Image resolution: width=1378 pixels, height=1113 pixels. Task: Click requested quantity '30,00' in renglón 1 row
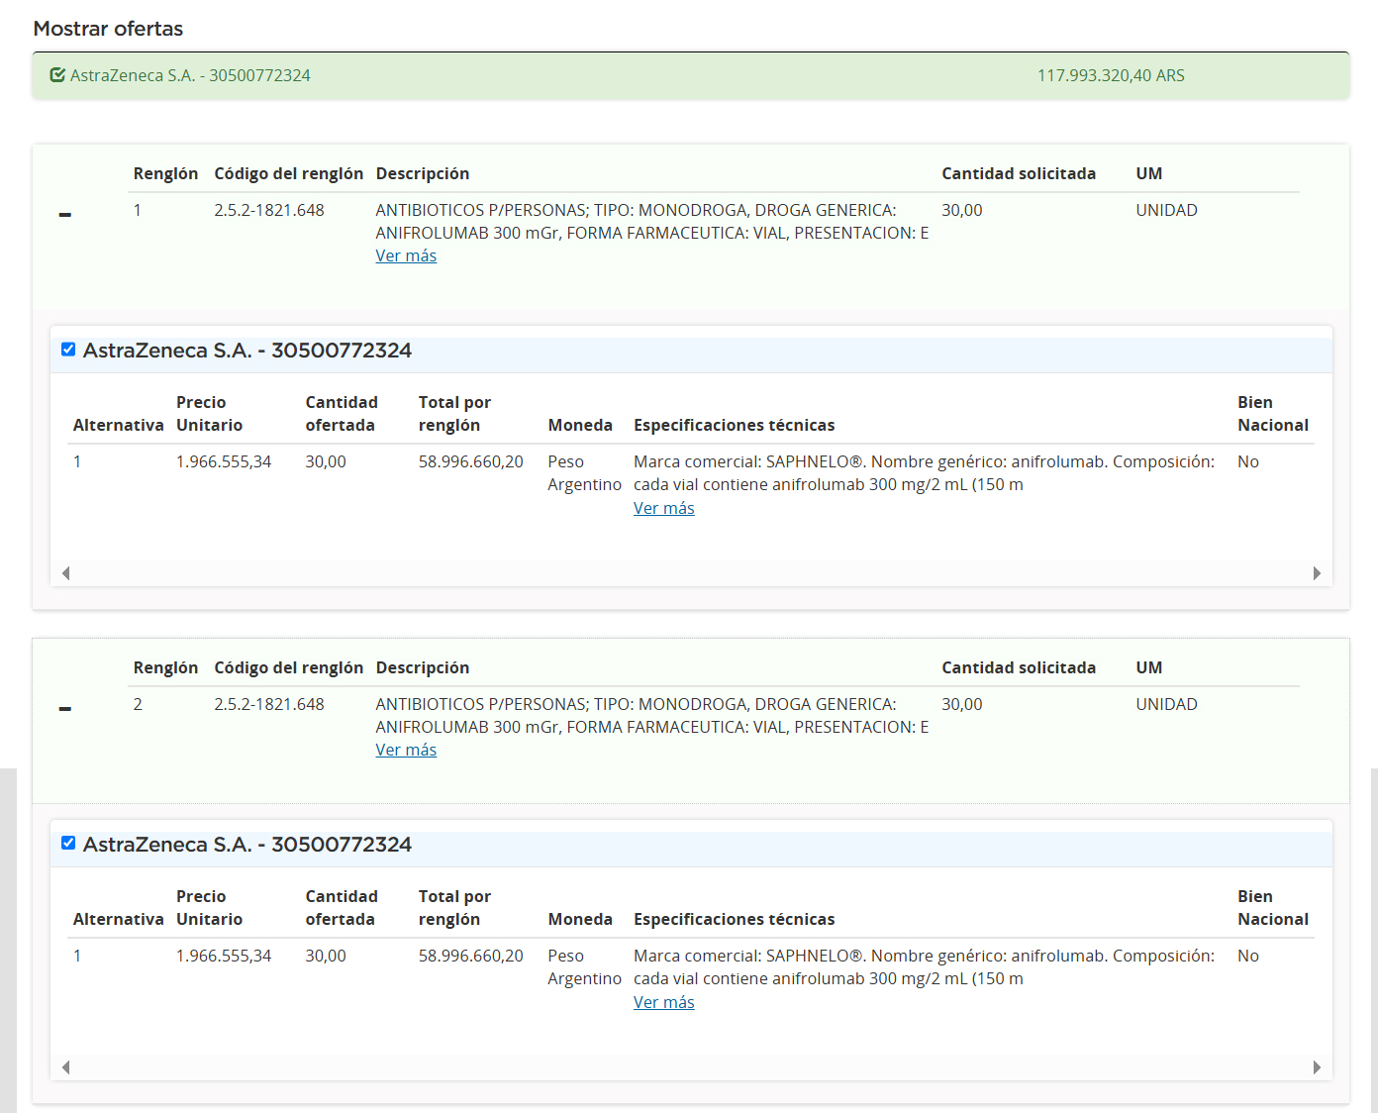point(962,210)
